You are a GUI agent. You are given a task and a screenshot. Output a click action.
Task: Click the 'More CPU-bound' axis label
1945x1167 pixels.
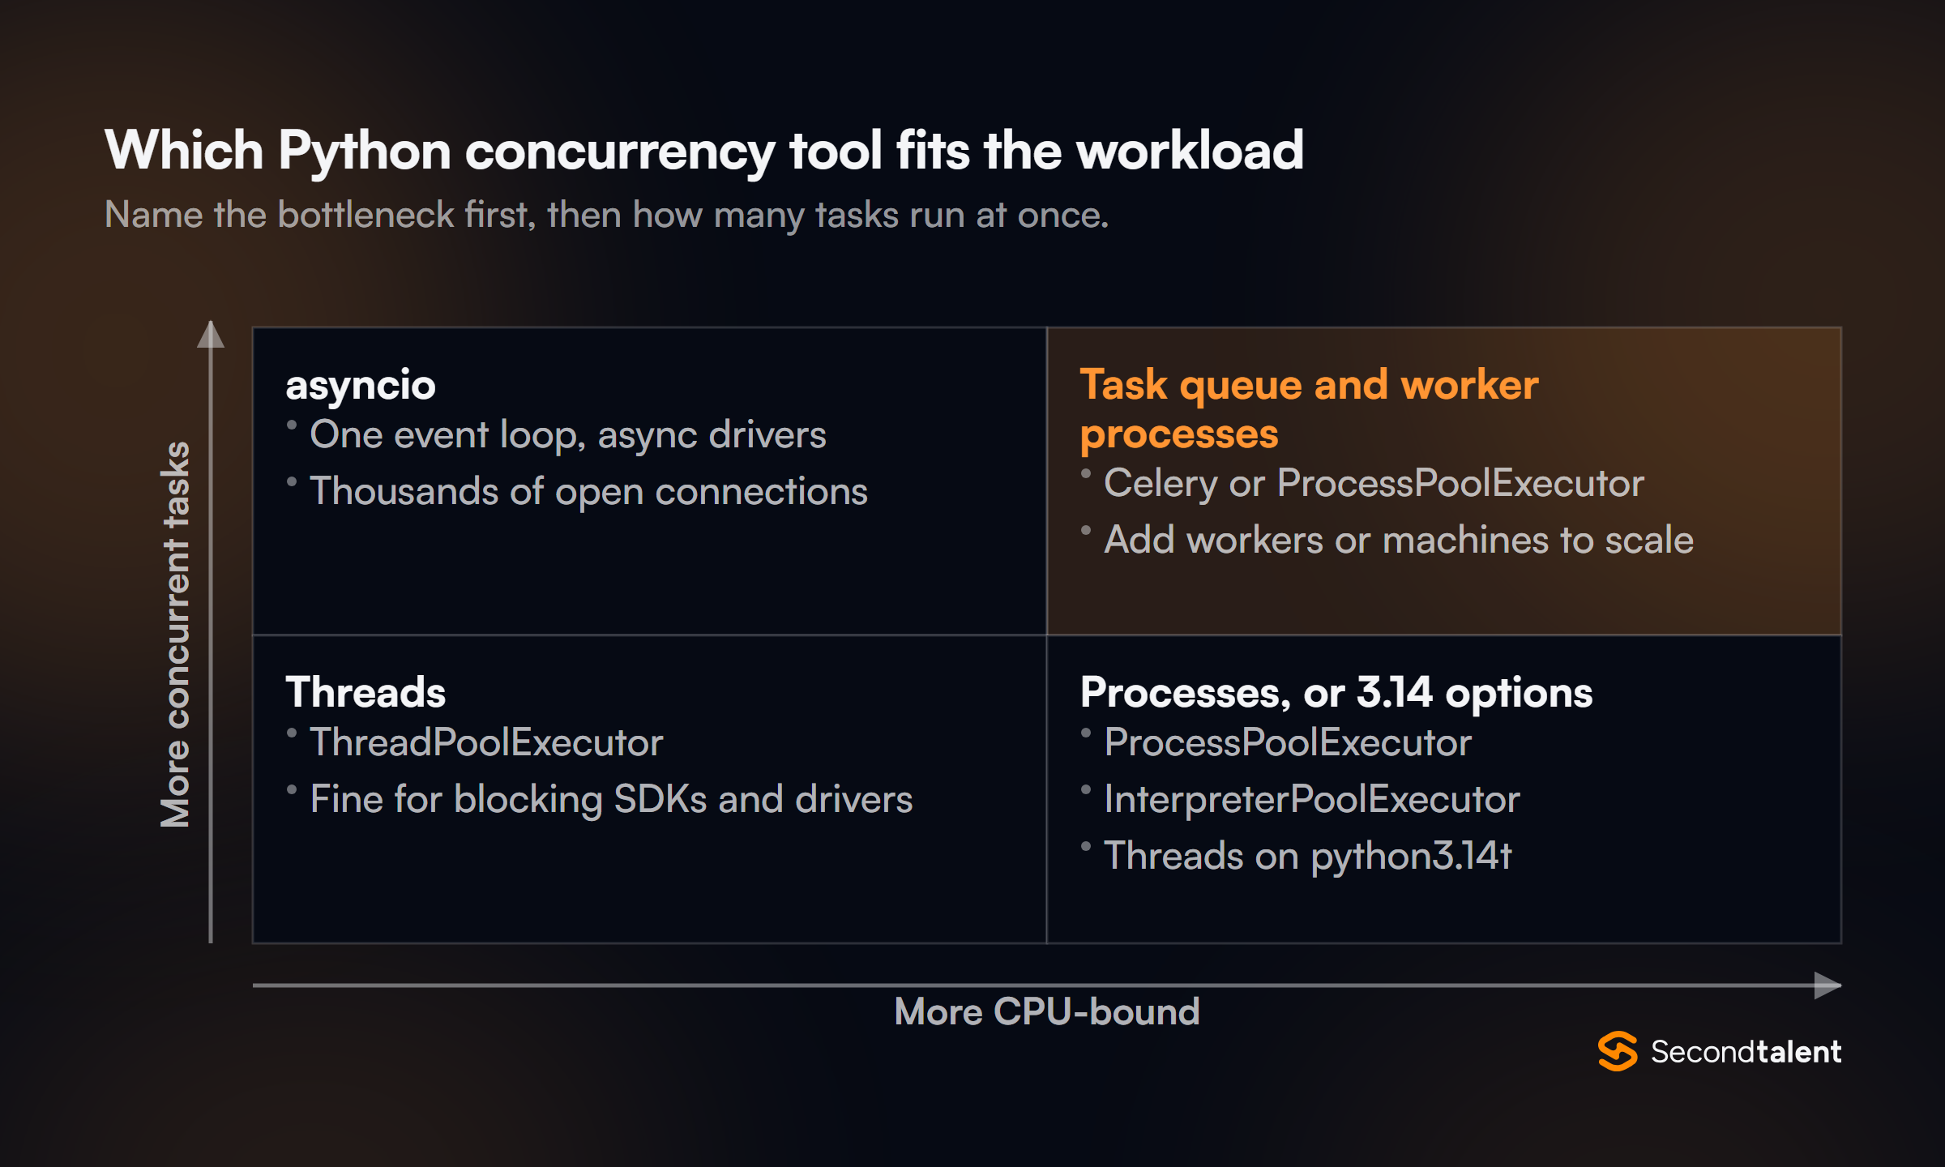[1047, 1012]
